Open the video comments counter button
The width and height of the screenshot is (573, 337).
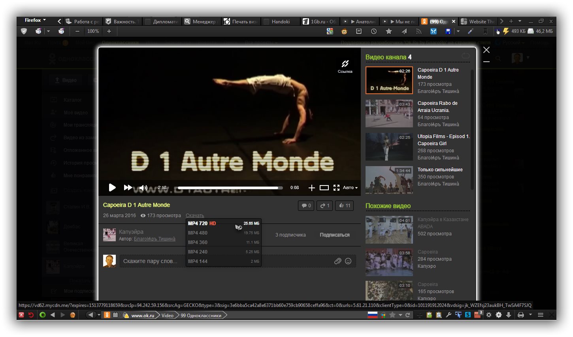coord(306,206)
